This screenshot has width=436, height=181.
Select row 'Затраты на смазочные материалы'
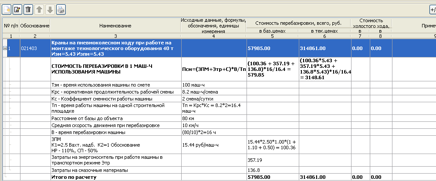(x=116, y=170)
